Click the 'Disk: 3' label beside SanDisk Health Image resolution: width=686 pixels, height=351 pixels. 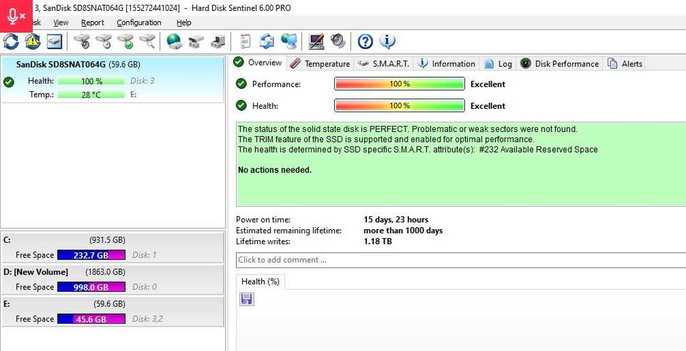tap(142, 81)
